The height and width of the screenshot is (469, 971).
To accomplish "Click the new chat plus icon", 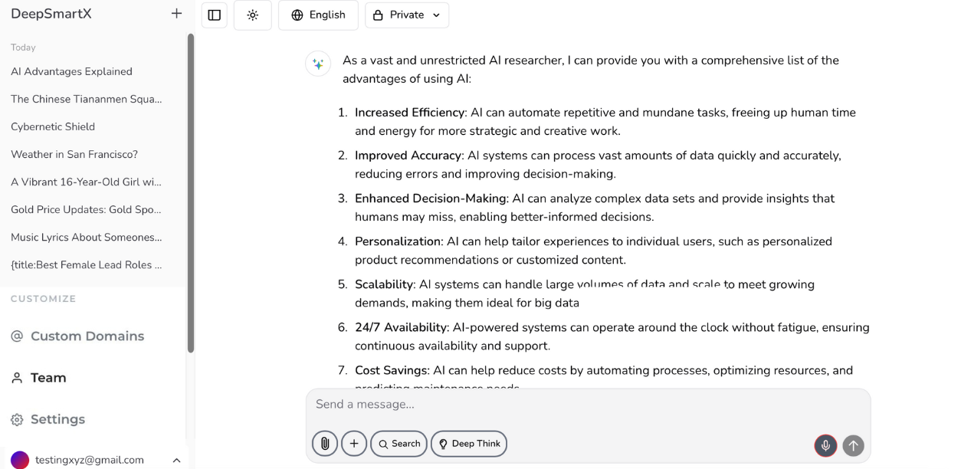I will click(x=176, y=14).
